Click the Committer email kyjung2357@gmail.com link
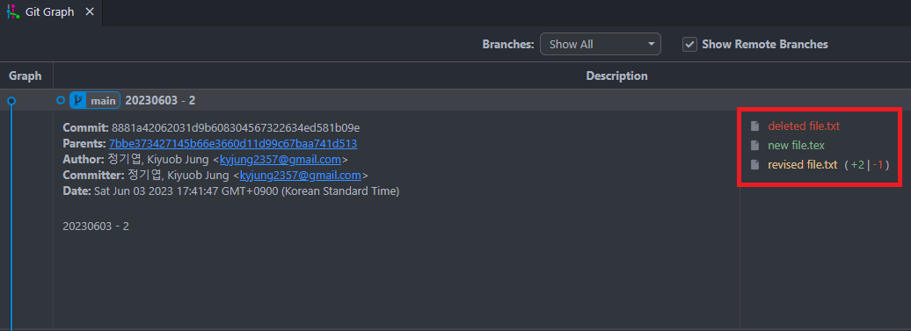Image resolution: width=911 pixels, height=331 pixels. (x=301, y=175)
